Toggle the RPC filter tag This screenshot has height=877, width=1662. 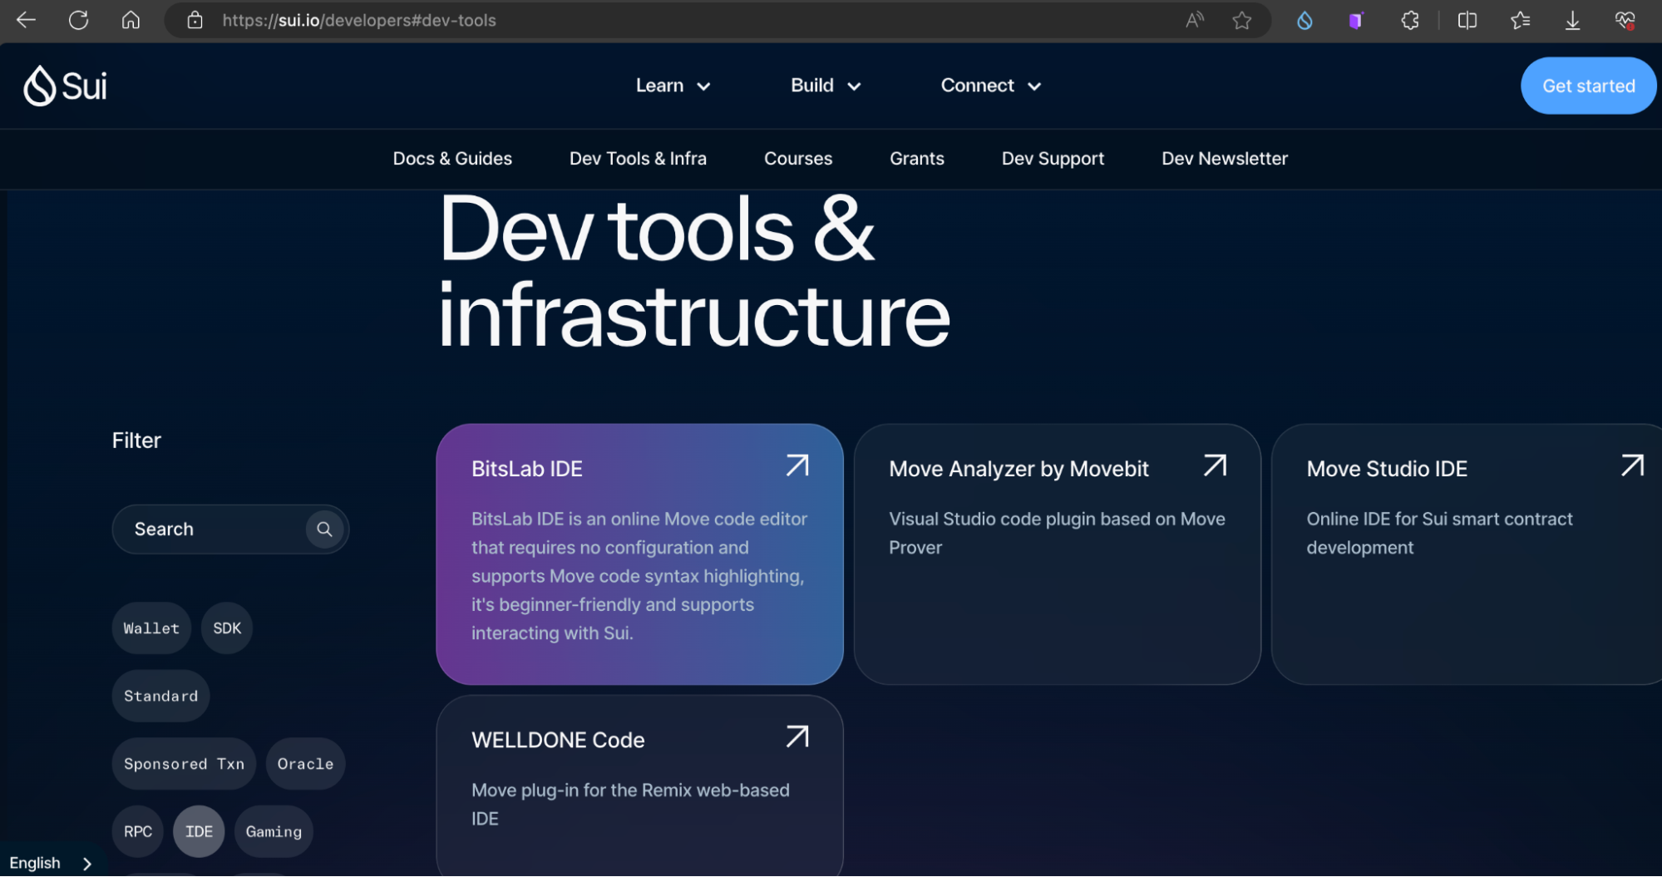coord(138,831)
